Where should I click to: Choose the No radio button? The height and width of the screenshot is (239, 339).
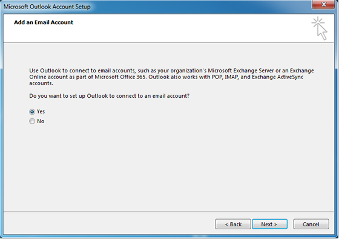point(32,121)
